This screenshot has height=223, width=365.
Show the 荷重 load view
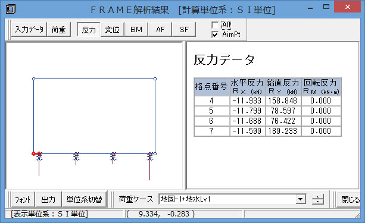(x=59, y=30)
